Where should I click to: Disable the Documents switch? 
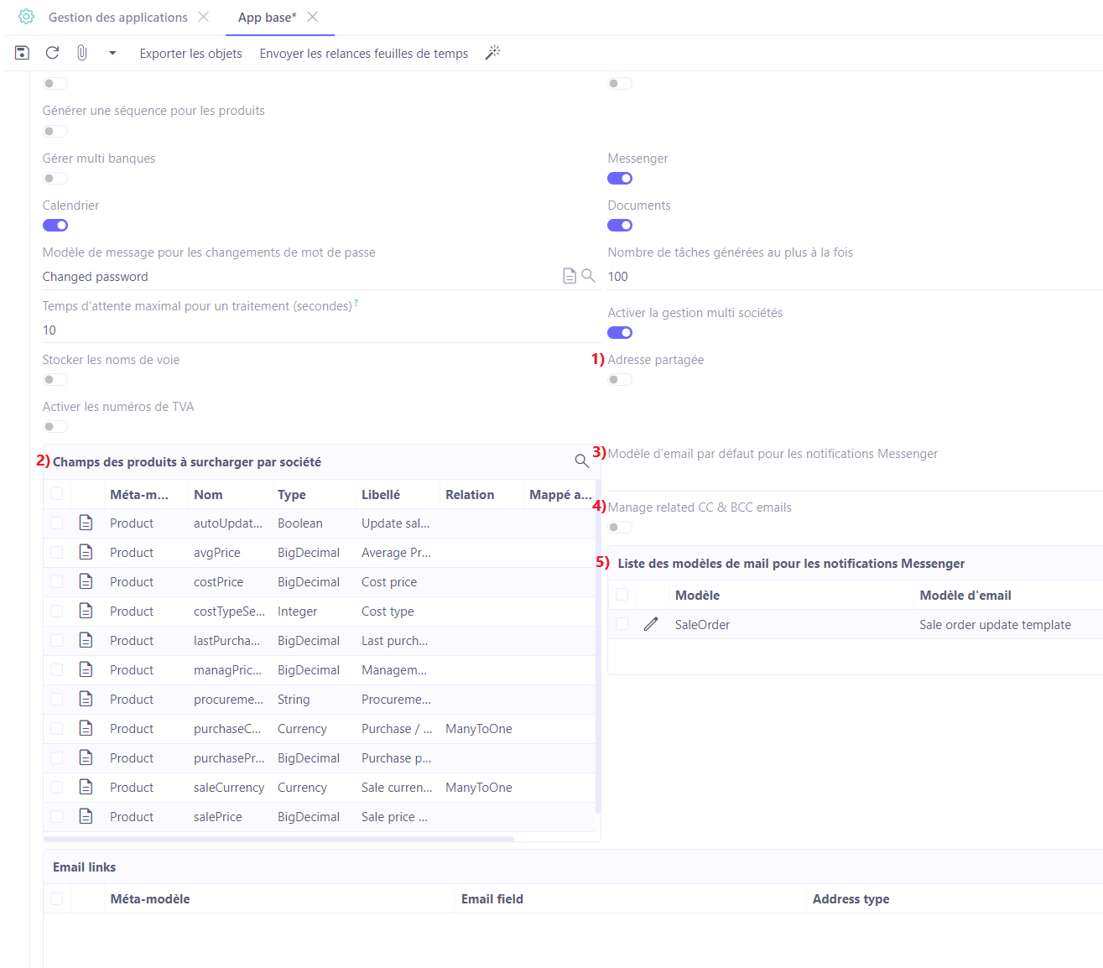tap(620, 225)
